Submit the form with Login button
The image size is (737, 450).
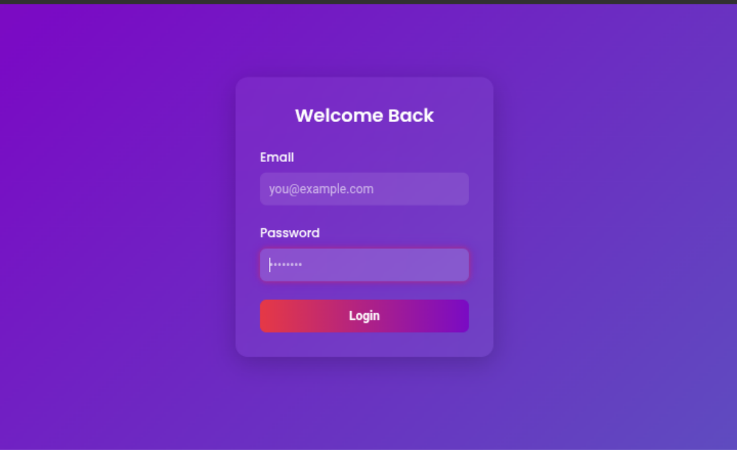coord(364,316)
